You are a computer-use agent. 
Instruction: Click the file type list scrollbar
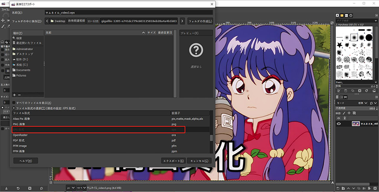click(x=211, y=137)
